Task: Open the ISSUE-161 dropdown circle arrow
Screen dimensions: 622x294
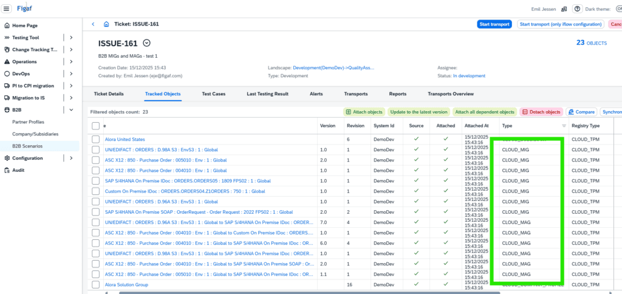Action: click(x=146, y=43)
